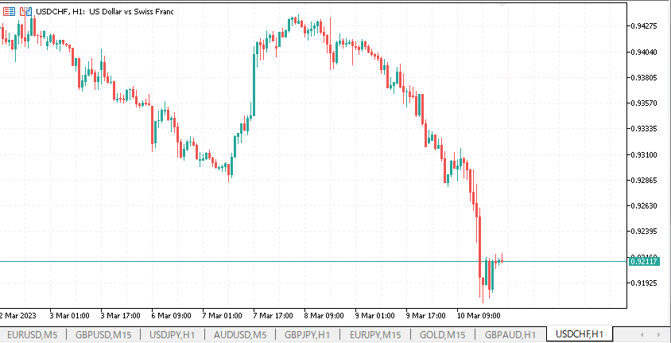Screen dimensions: 671x343
Task: Switch to the GBPJPY,H1 tab
Action: pyautogui.click(x=307, y=334)
